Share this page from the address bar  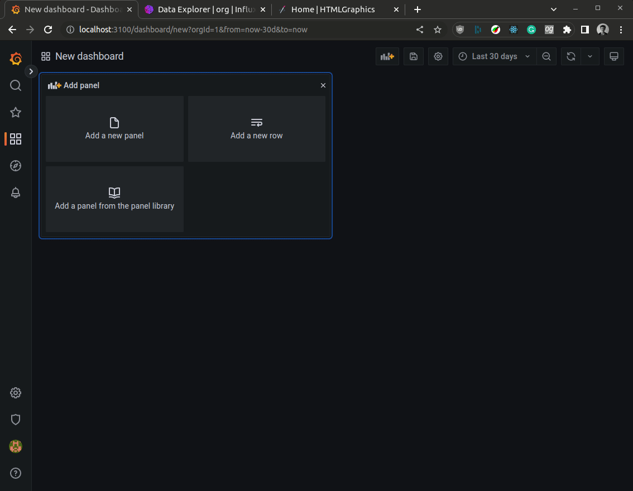tap(420, 30)
